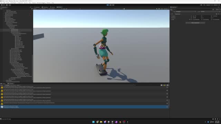The height and width of the screenshot is (124, 221).
Task: Click the warning icon on the first console message
Action: (2, 87)
